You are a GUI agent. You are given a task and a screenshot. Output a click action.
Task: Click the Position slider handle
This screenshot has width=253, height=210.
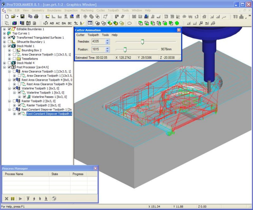point(125,49)
